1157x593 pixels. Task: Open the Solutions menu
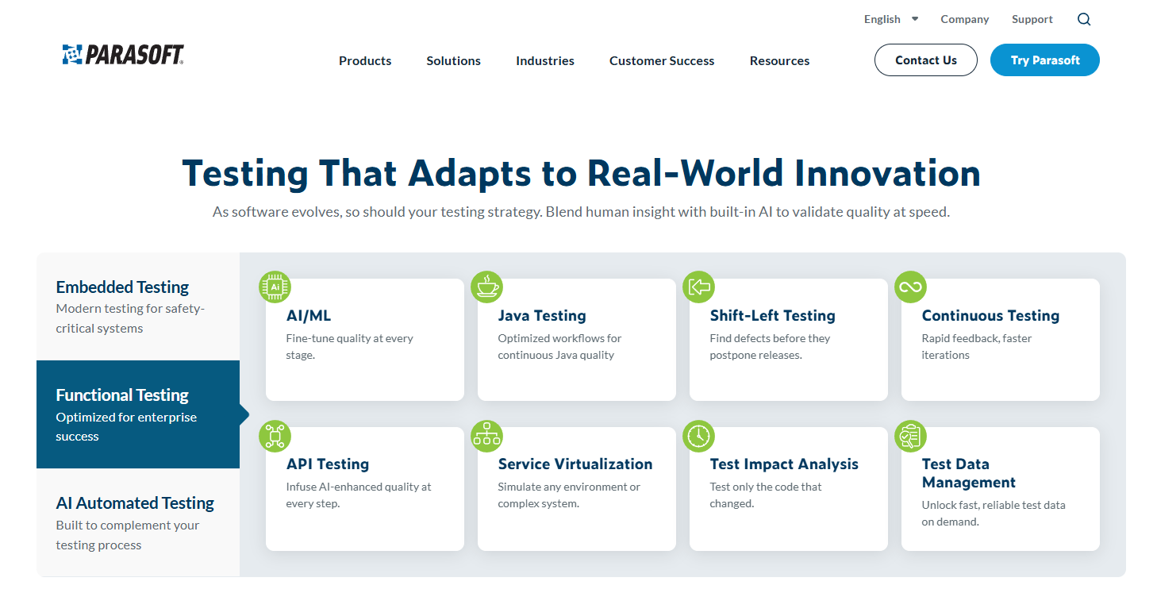pos(453,60)
